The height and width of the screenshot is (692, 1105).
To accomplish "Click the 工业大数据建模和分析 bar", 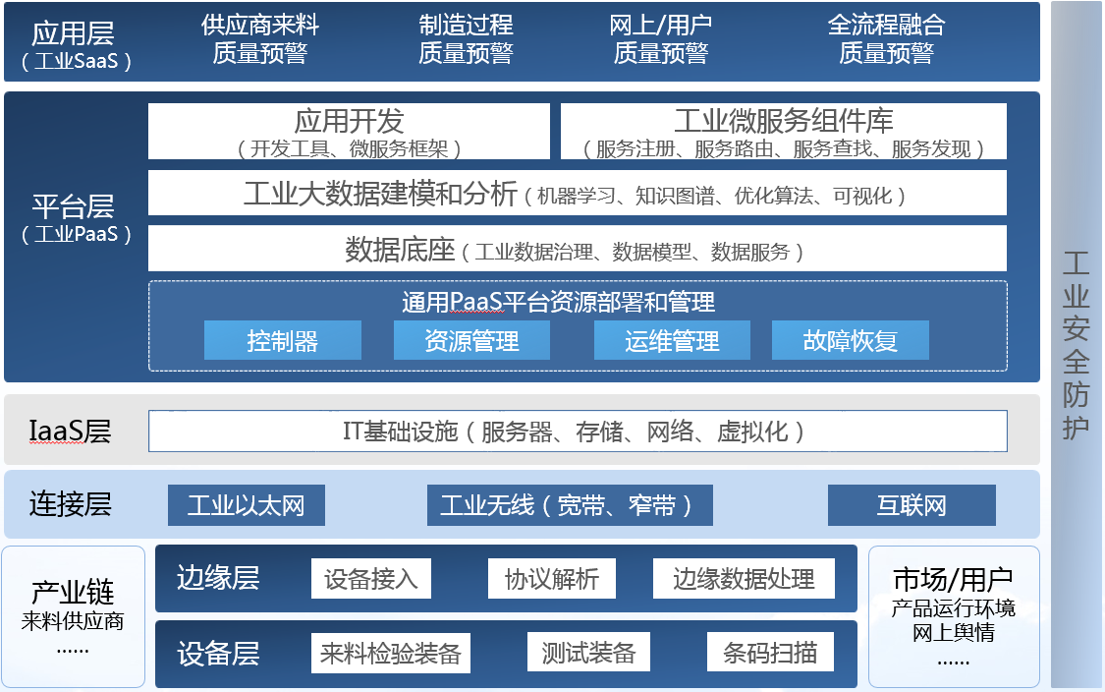I will point(577,194).
